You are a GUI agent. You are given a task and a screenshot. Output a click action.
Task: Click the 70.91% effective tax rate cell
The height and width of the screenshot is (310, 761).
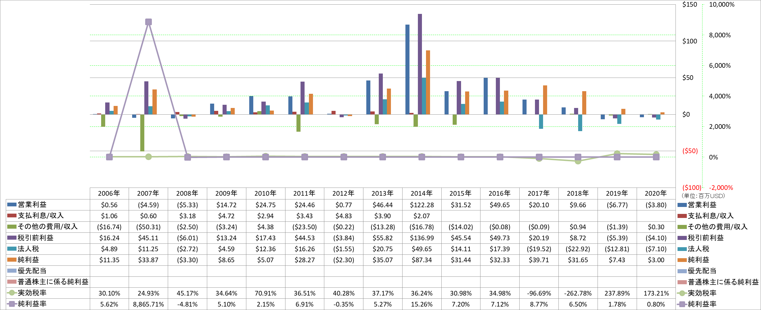(265, 293)
